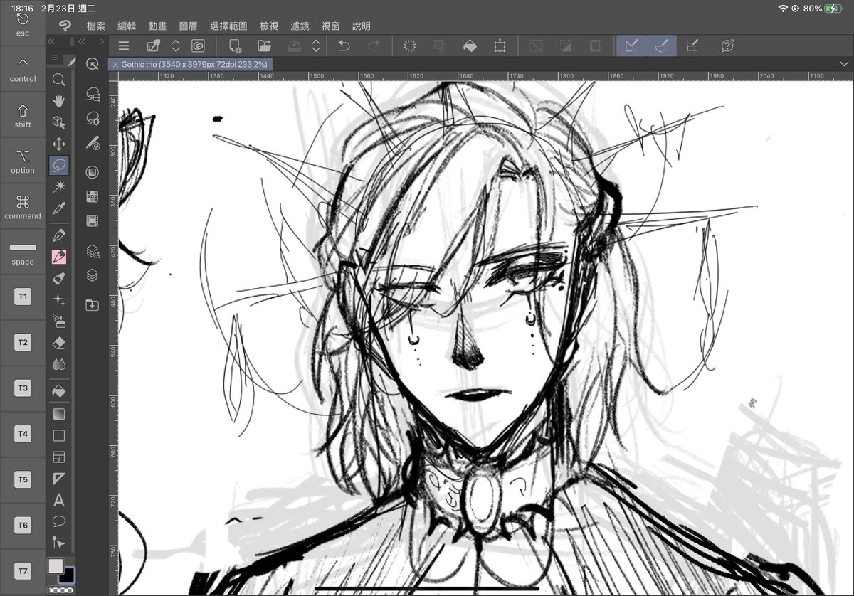Select the Frame border tool
Screen dimensions: 854x596
point(59,457)
